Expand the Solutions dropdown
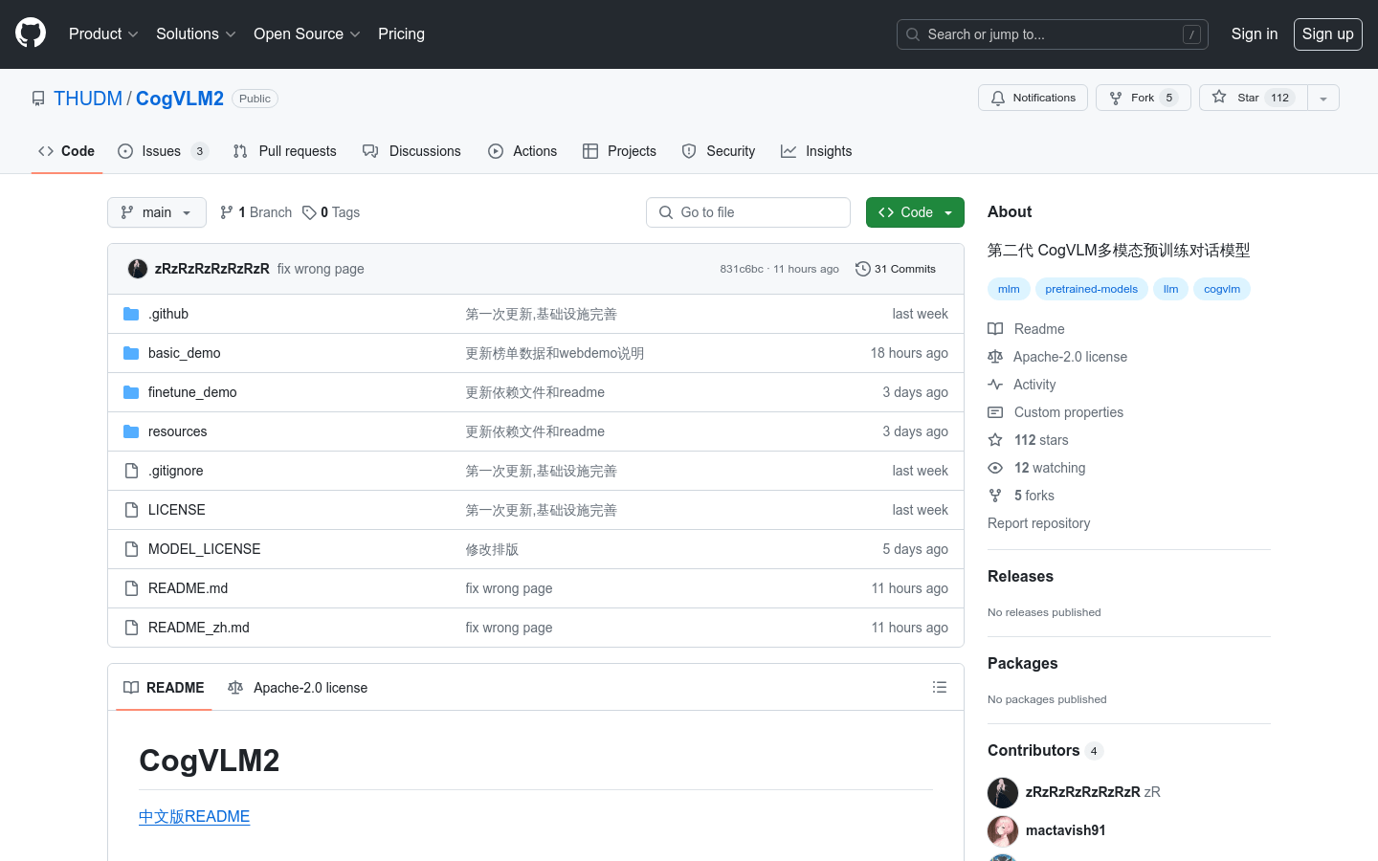This screenshot has width=1378, height=861. pyautogui.click(x=195, y=33)
